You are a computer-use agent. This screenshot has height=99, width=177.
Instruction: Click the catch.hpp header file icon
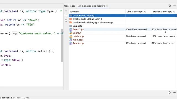click(x=71, y=36)
